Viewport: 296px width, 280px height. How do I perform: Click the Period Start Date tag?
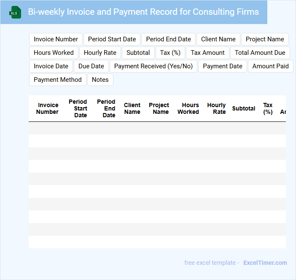(x=112, y=39)
